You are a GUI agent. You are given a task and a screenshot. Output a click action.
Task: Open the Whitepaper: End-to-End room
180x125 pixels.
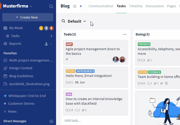coord(27,96)
